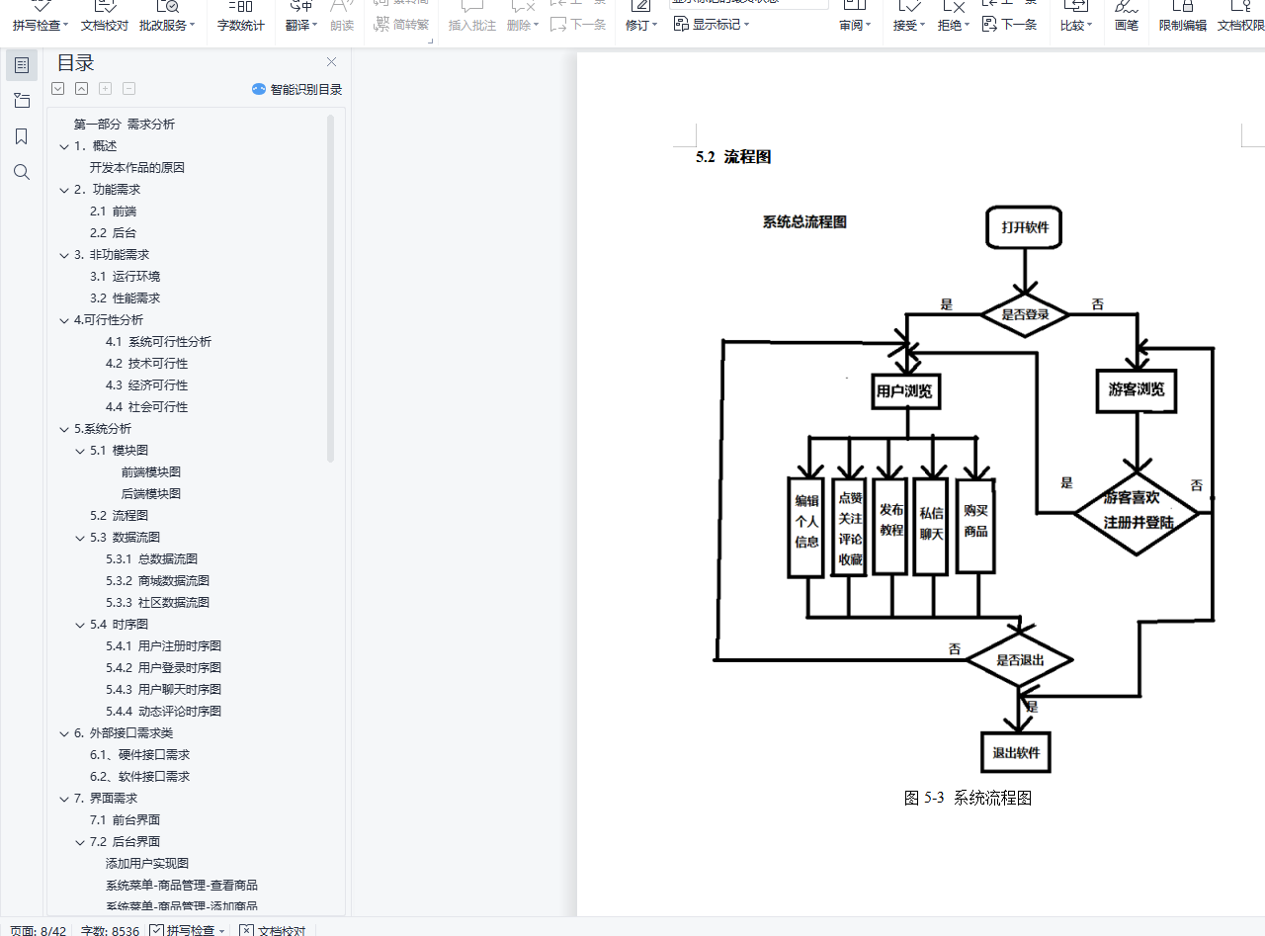
Task: Open the 文档权限 document permission tool
Action: click(x=1240, y=17)
